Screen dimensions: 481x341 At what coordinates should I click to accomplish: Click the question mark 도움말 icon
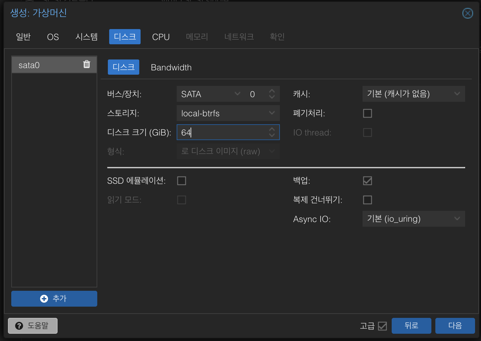pyautogui.click(x=19, y=326)
